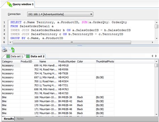Select cell HB-T721
Screen dimensions: 159x122
pos(67,85)
